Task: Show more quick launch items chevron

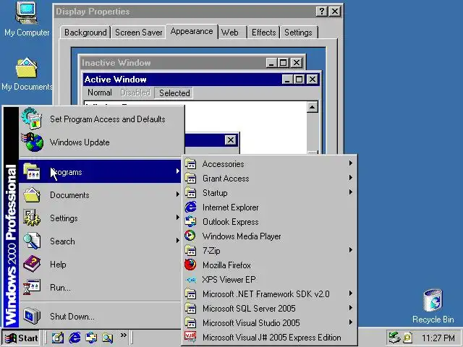Action: pyautogui.click(x=124, y=335)
